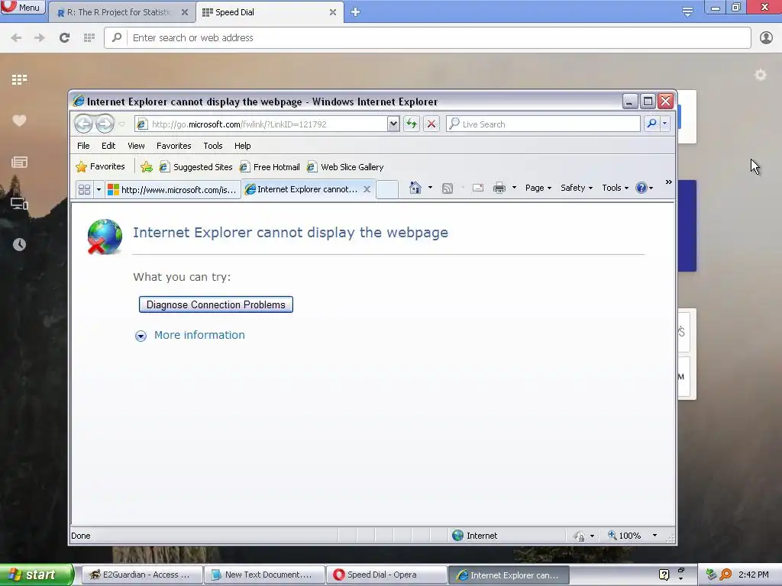Image resolution: width=782 pixels, height=586 pixels.
Task: Stop loading in Internet Explorer
Action: 431,124
